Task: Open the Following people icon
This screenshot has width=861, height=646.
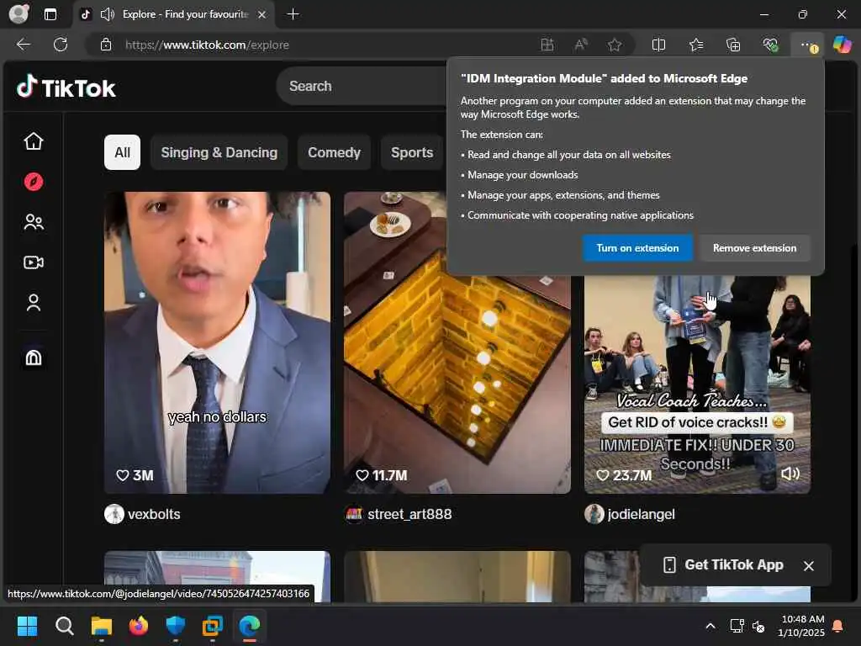Action: click(x=34, y=222)
